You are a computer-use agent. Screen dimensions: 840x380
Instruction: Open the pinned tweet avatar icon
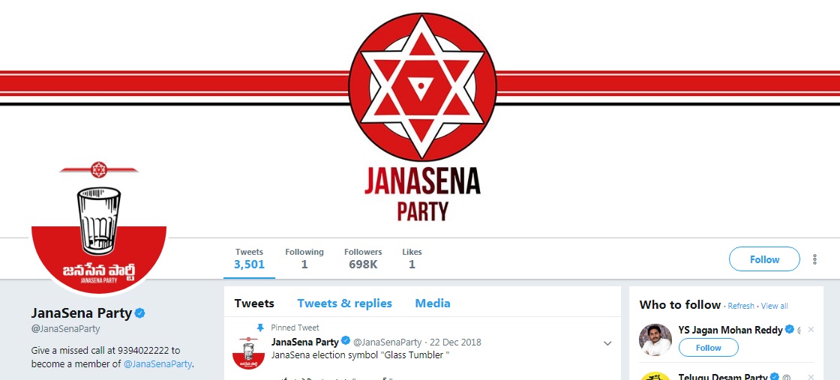pos(248,353)
